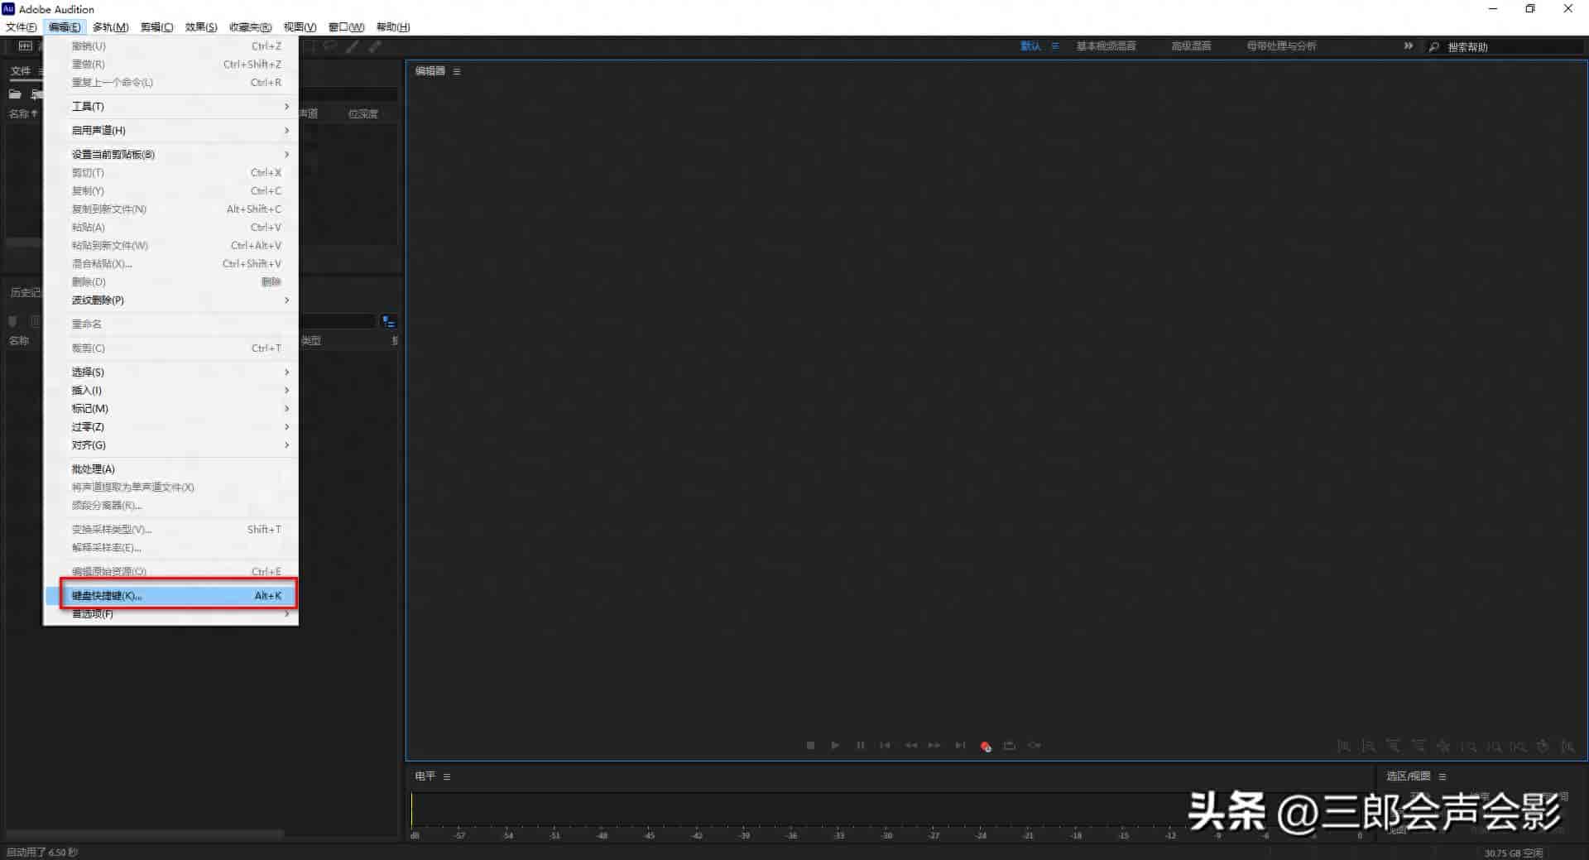The width and height of the screenshot is (1589, 860).
Task: Open the 默认 workspace menu icon
Action: tap(1055, 46)
